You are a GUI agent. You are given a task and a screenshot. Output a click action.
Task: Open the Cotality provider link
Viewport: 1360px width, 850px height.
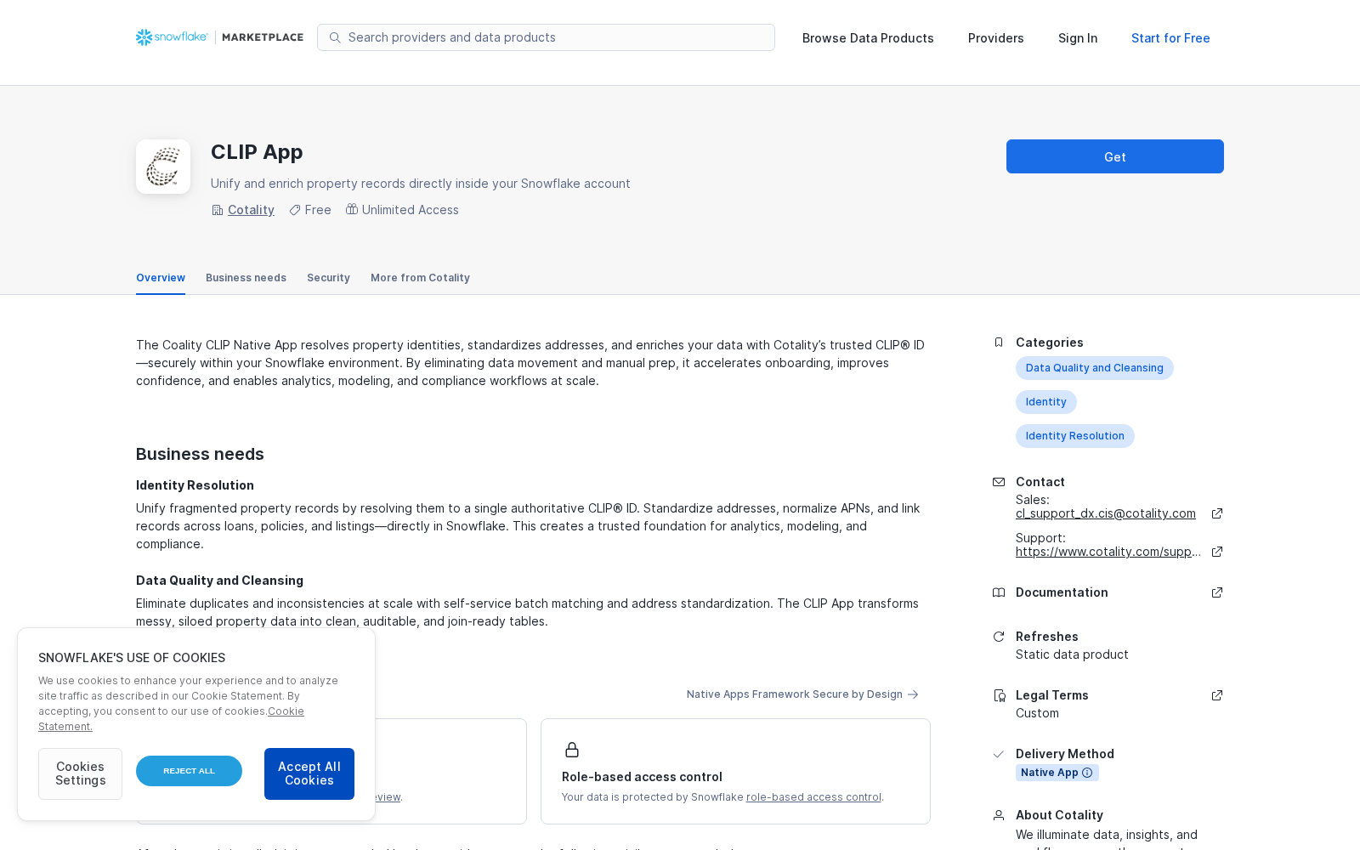[251, 210]
